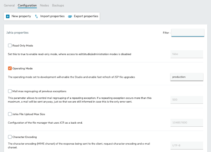Click the Read Only Mode description text
211x152 pixels.
(x=69, y=54)
